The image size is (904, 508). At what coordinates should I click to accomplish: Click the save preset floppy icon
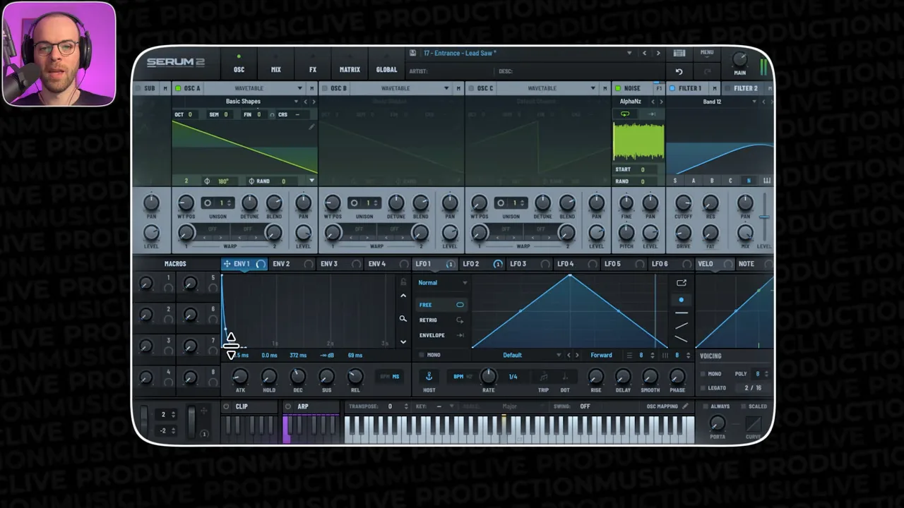412,53
